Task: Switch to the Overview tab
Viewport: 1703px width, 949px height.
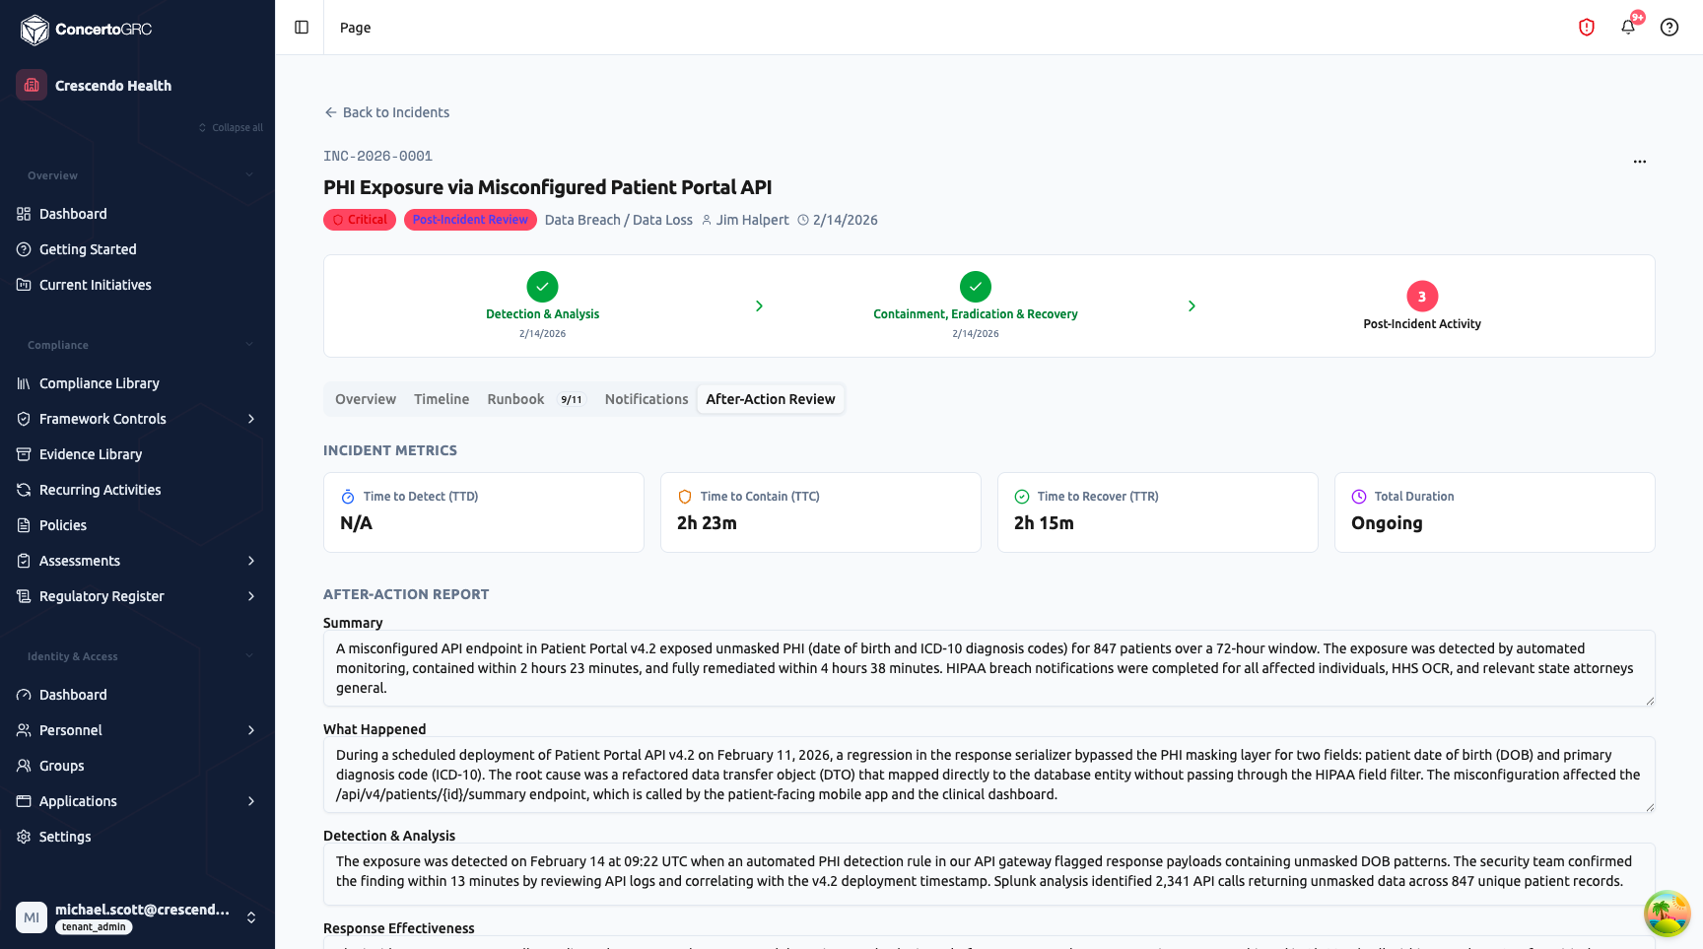Action: click(366, 399)
